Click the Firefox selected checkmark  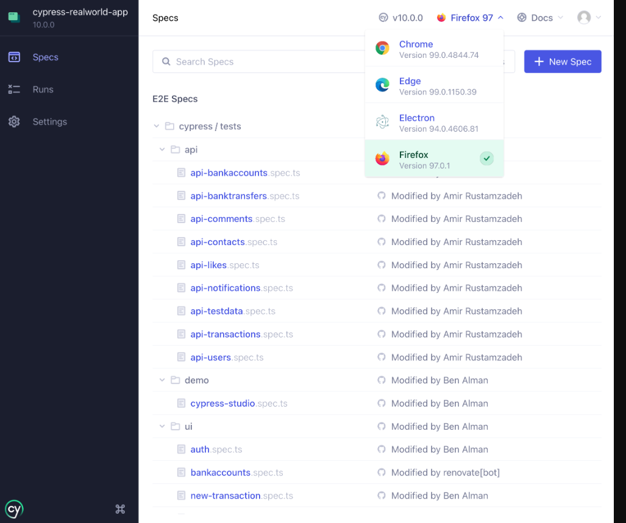coord(486,158)
